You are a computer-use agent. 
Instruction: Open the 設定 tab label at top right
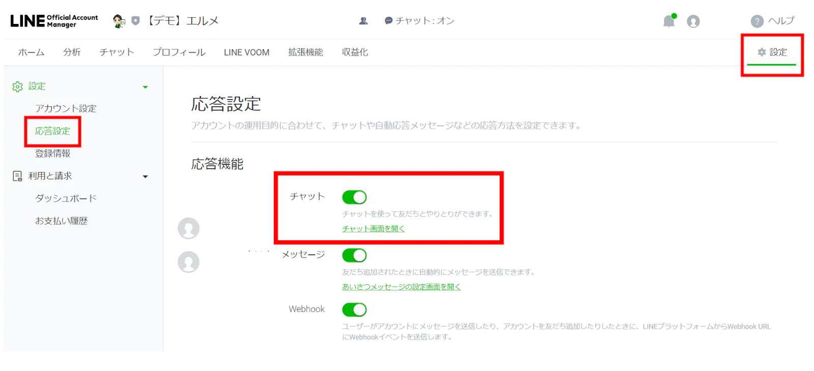(778, 52)
